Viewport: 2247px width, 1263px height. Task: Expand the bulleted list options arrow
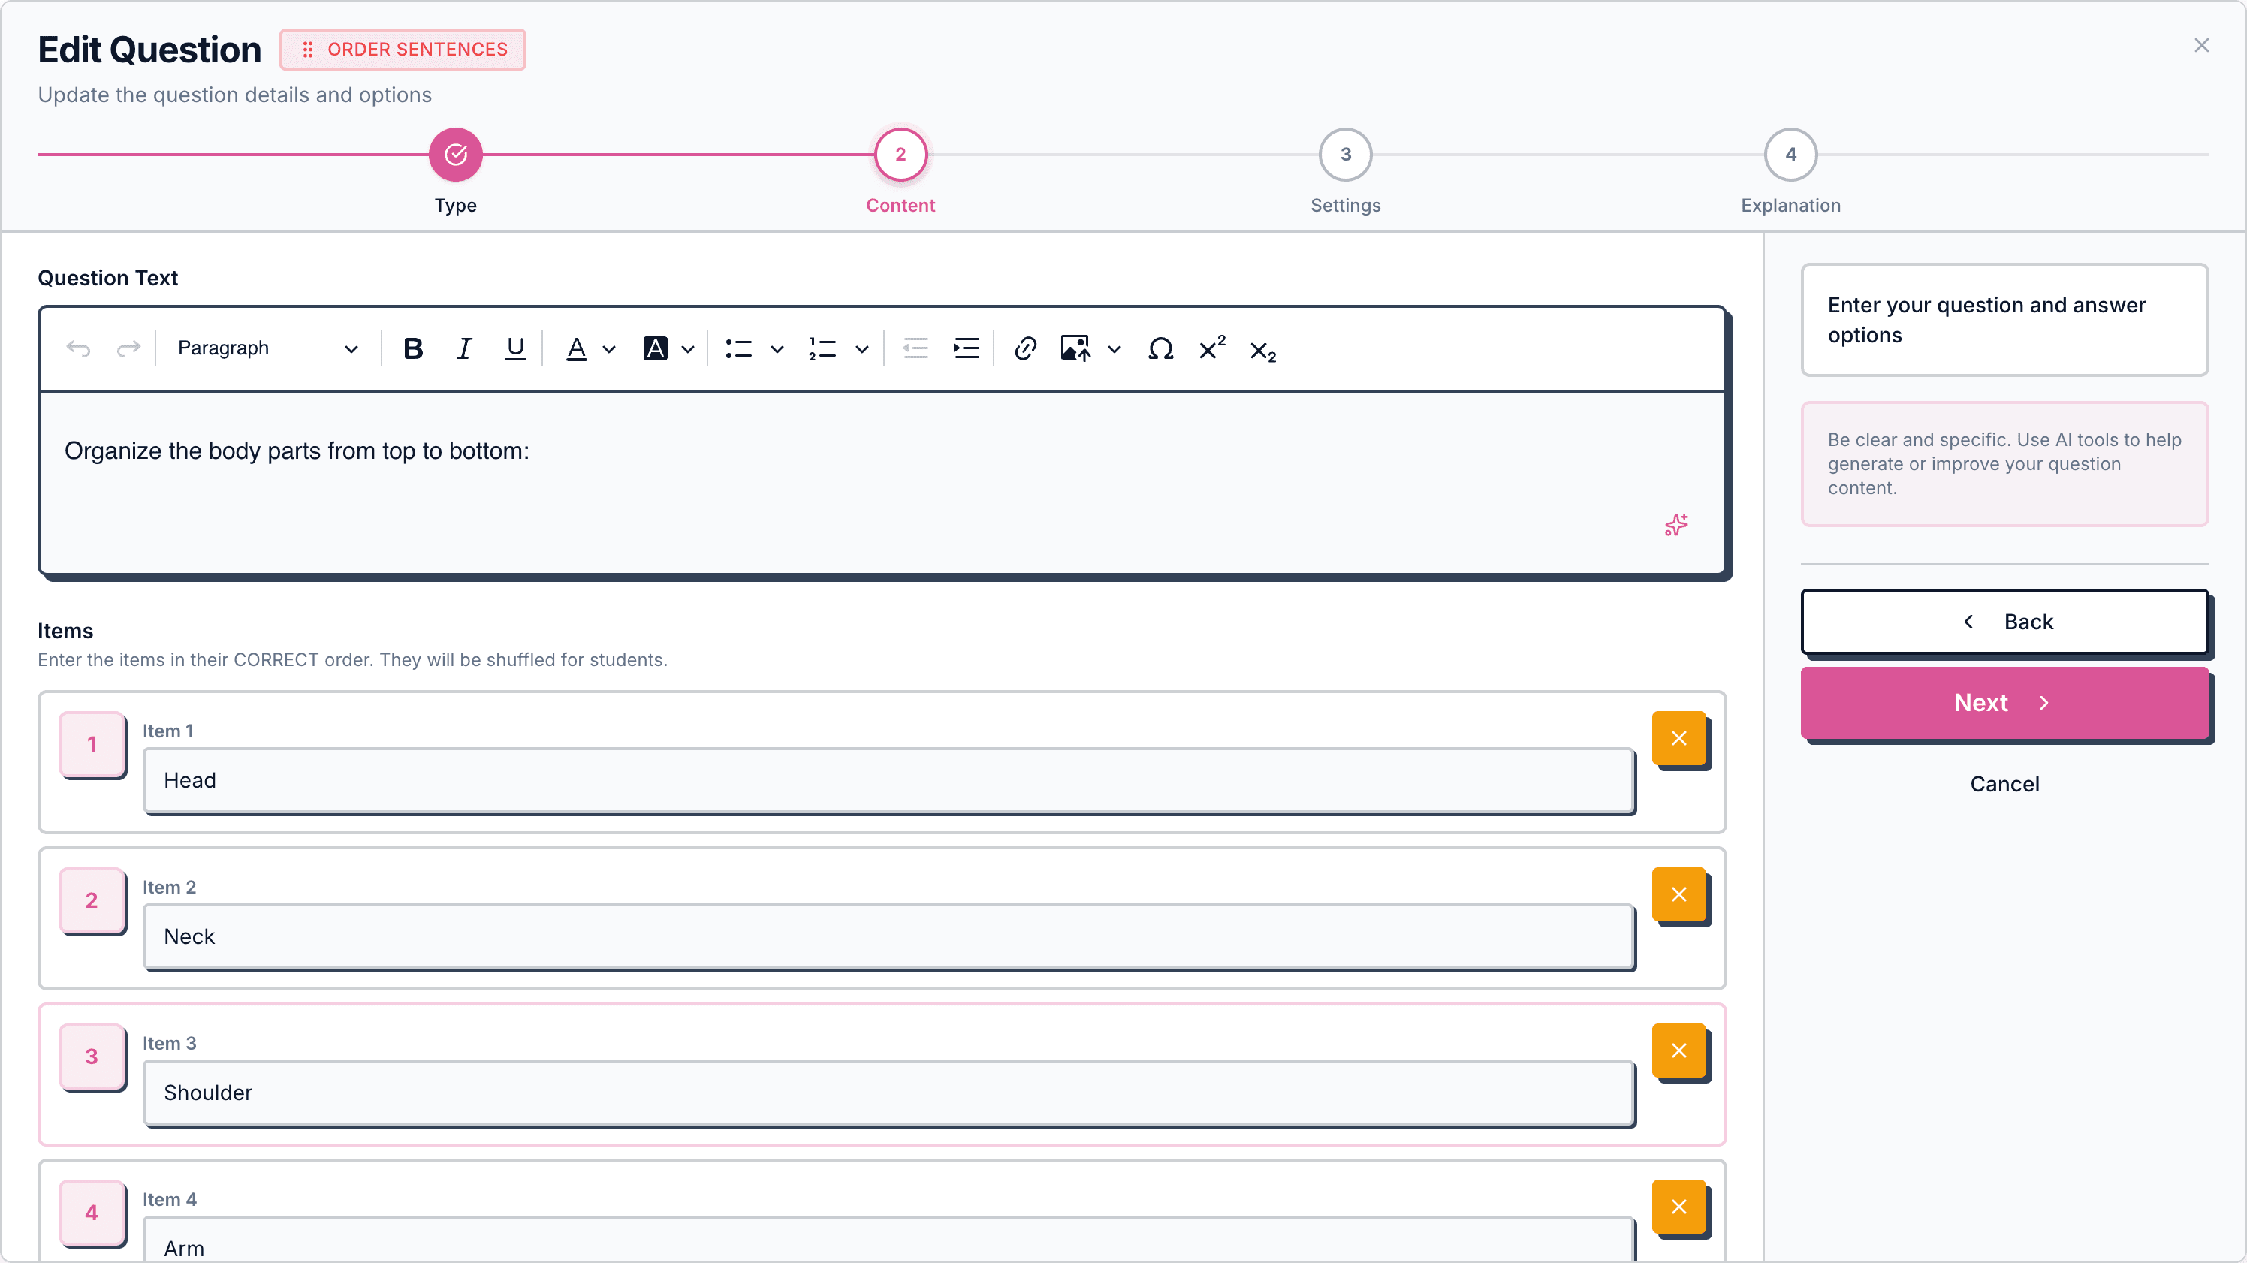click(x=777, y=350)
